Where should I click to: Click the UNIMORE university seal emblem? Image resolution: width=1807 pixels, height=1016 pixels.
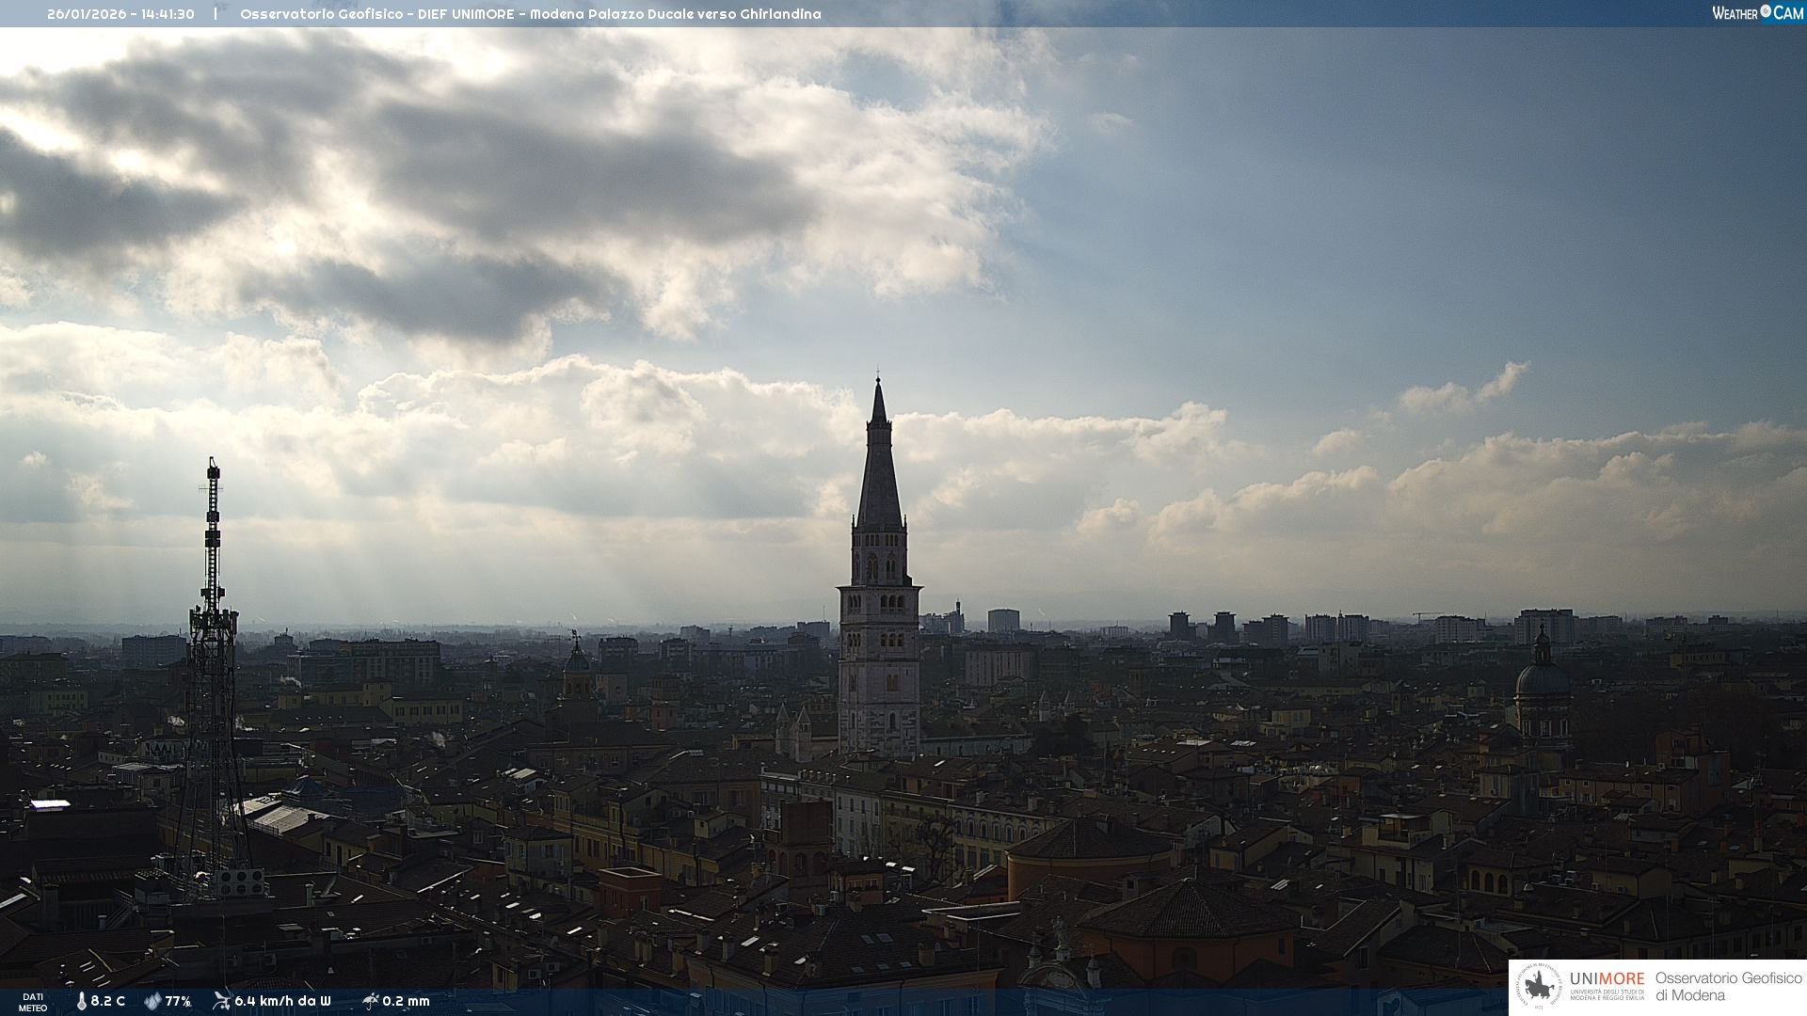click(x=1540, y=987)
